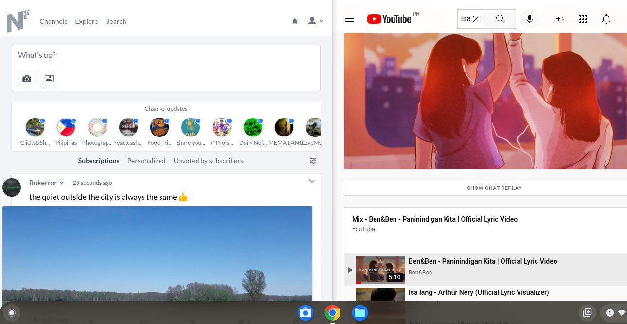Image resolution: width=627 pixels, height=324 pixels.
Task: Open the Food Trip channel avatar
Action: coord(160,127)
